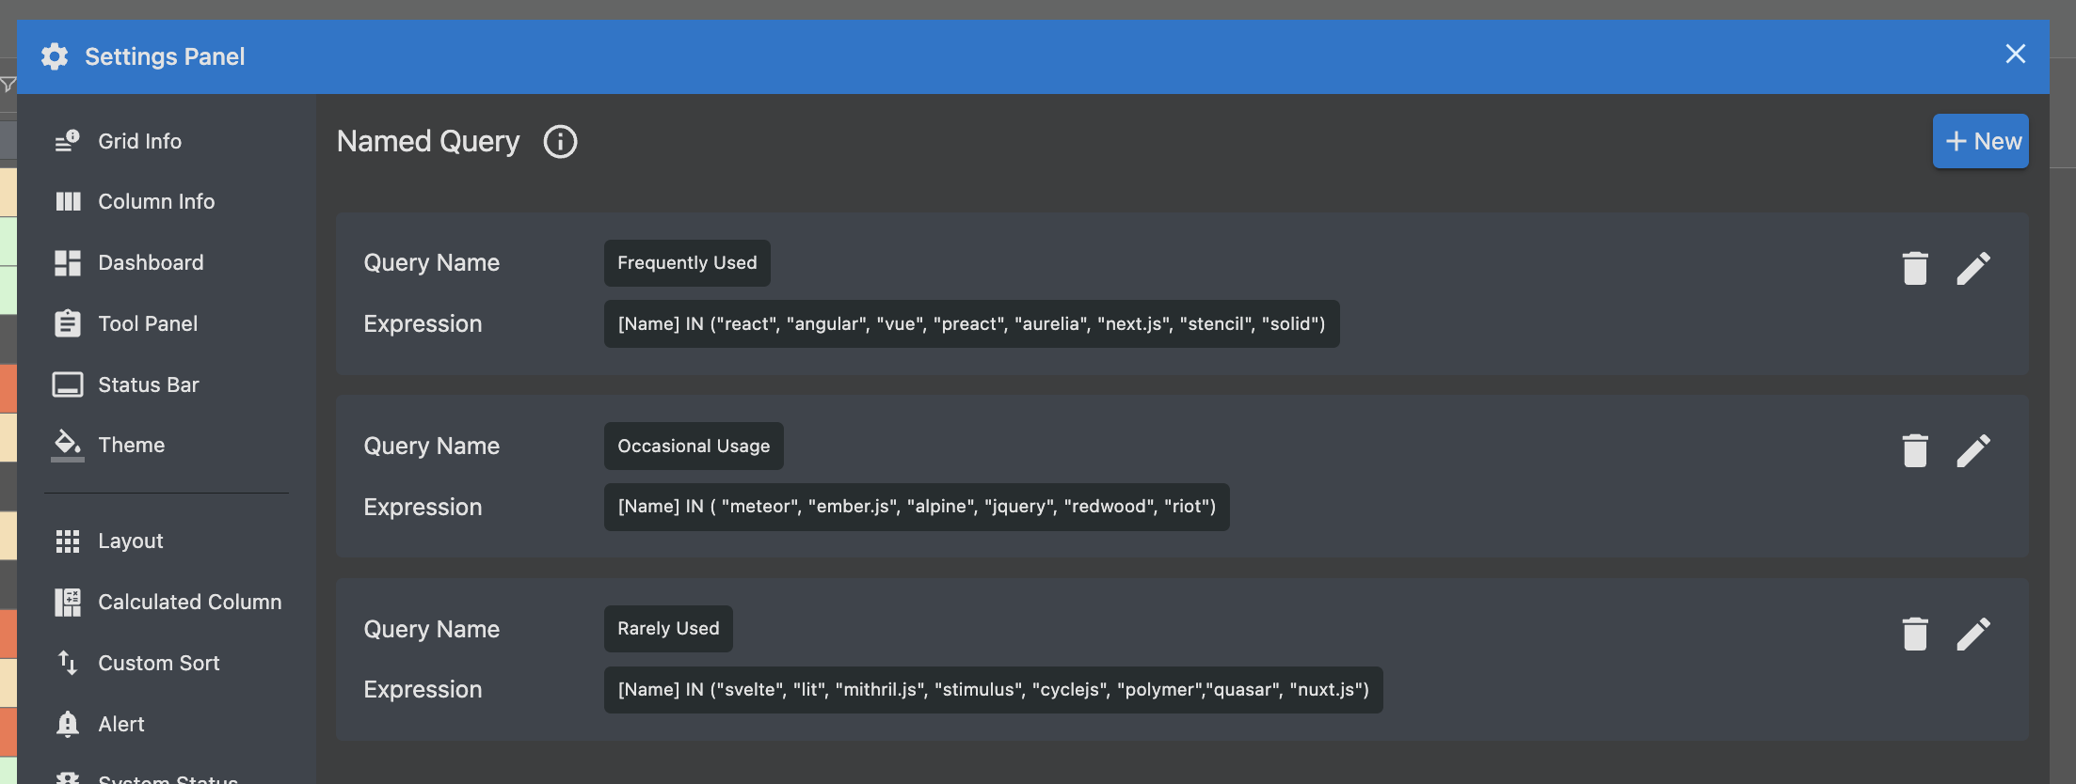Select Custom Sort in sidebar

(158, 663)
